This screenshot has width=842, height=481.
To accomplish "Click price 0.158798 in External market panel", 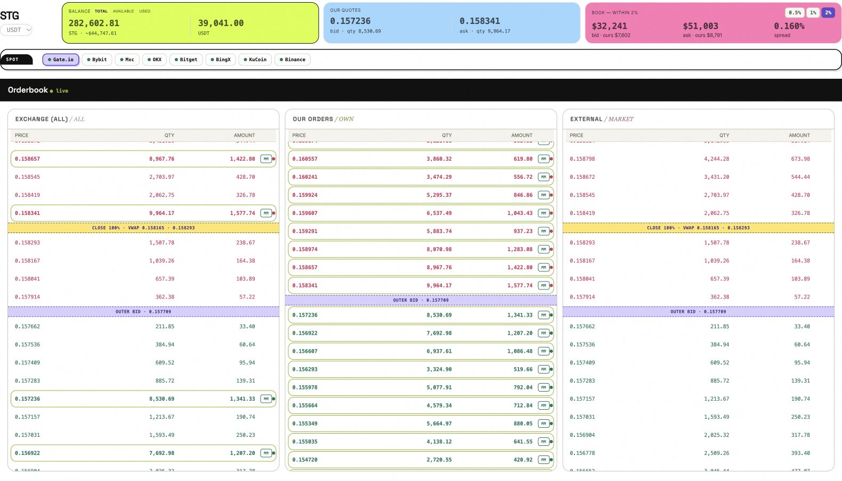I will pyautogui.click(x=582, y=159).
